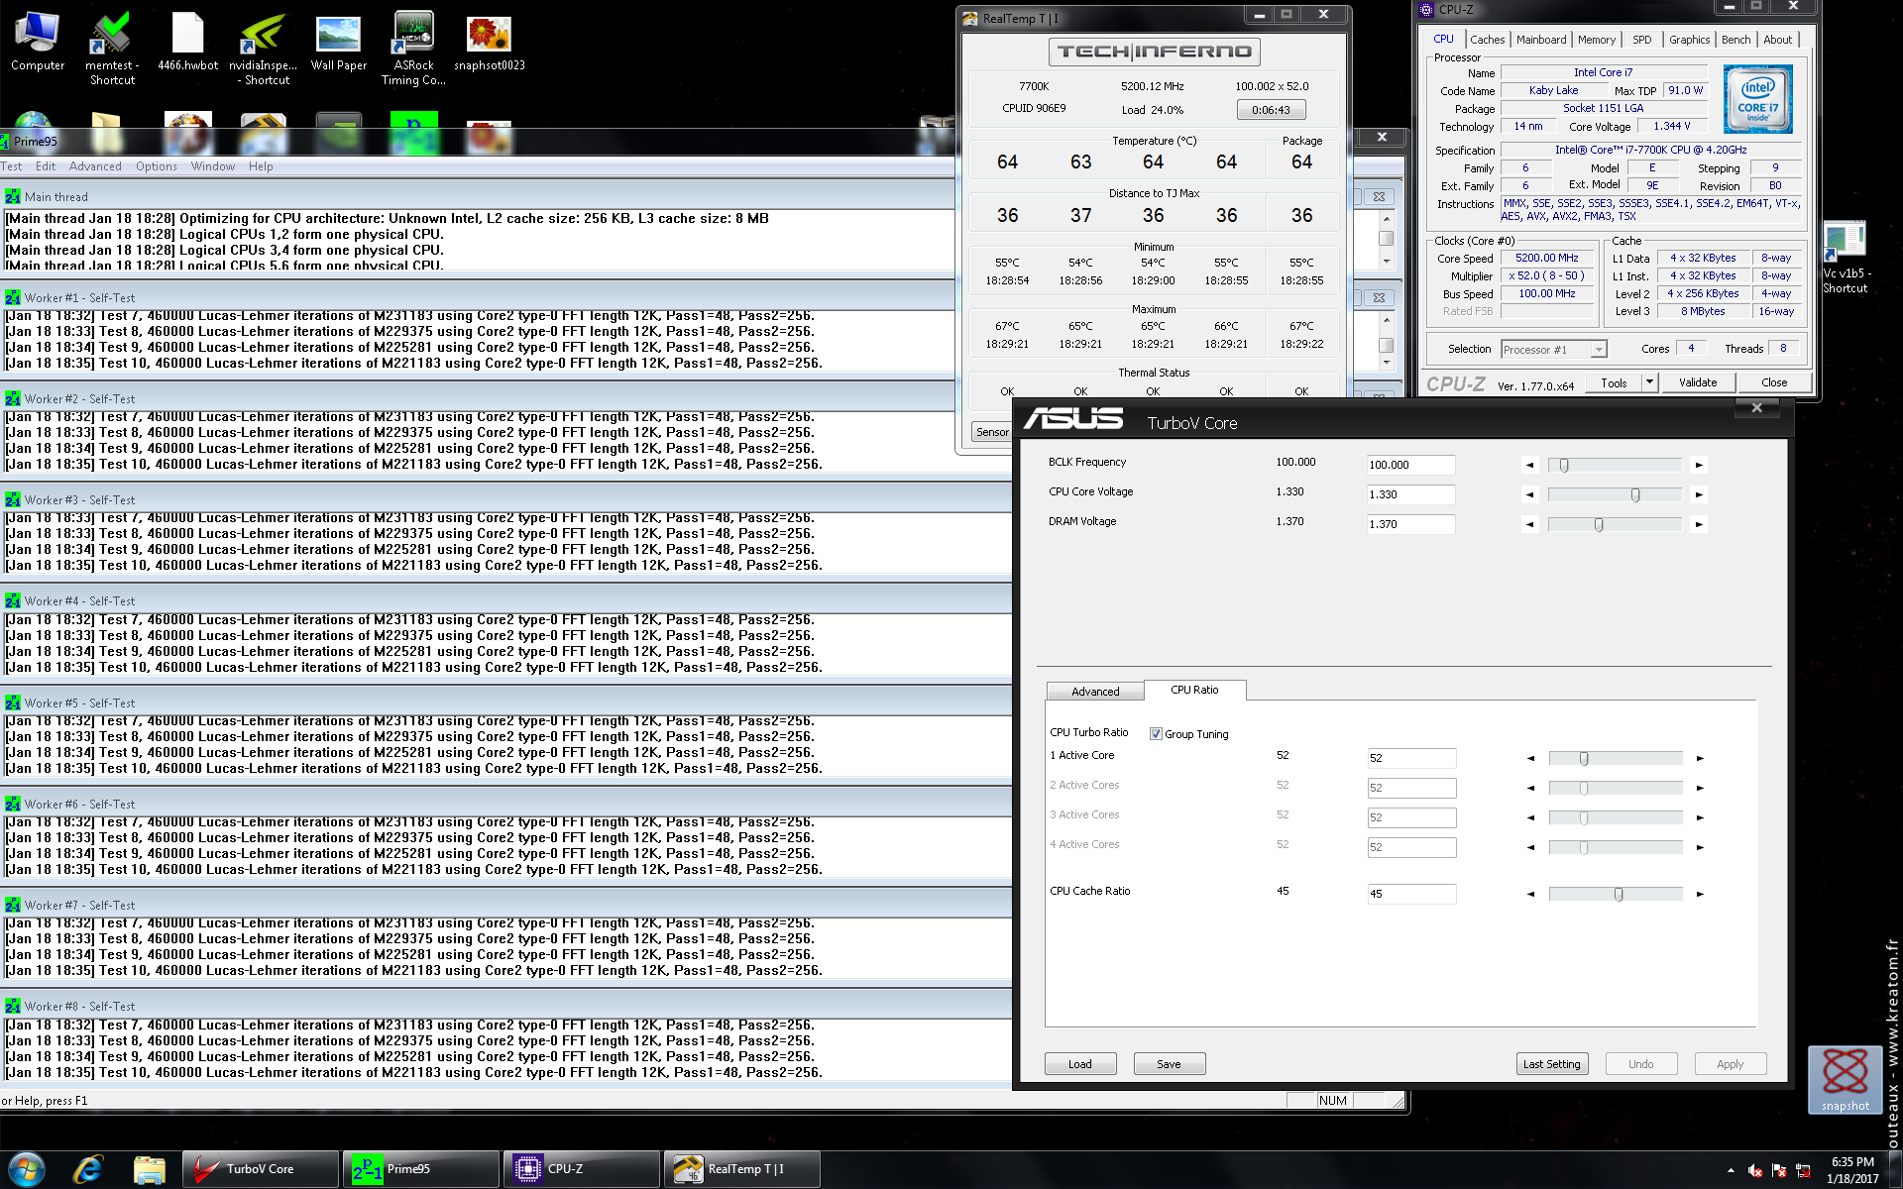The image size is (1903, 1189).
Task: Open the snaphsot0023 image icon
Action: [489, 42]
